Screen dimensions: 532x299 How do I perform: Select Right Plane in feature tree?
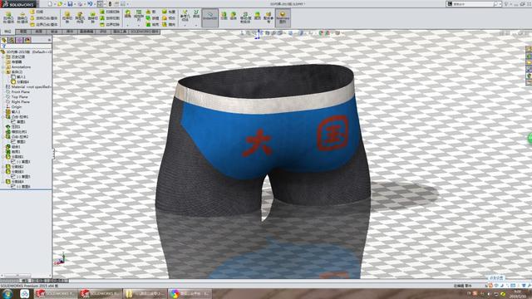[20, 101]
